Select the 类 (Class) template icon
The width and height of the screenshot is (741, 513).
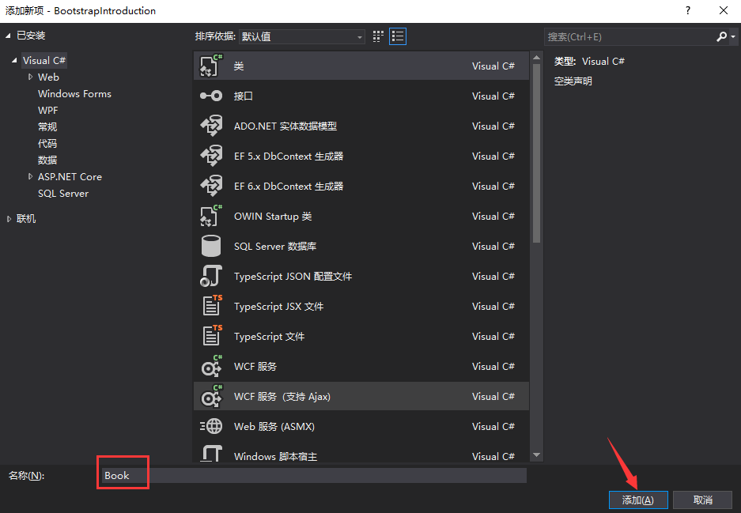coord(211,66)
